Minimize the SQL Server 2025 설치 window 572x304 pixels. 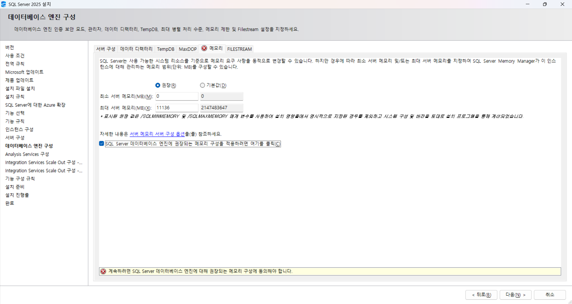pyautogui.click(x=528, y=4)
